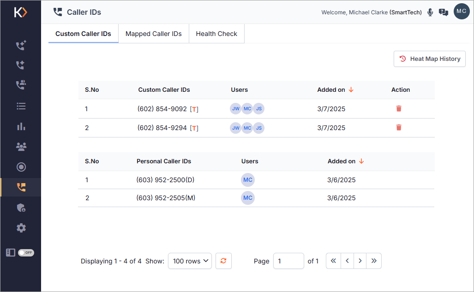This screenshot has height=292, width=474.
Task: Click MC user badge for (602) 854-9294
Action: [247, 128]
